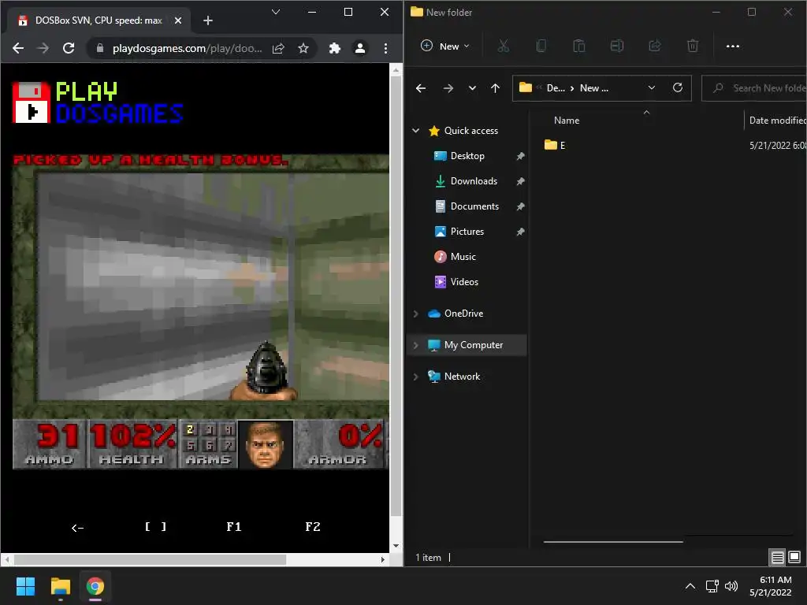The width and height of the screenshot is (807, 605).
Task: Click the Search New folder box
Action: (754, 88)
